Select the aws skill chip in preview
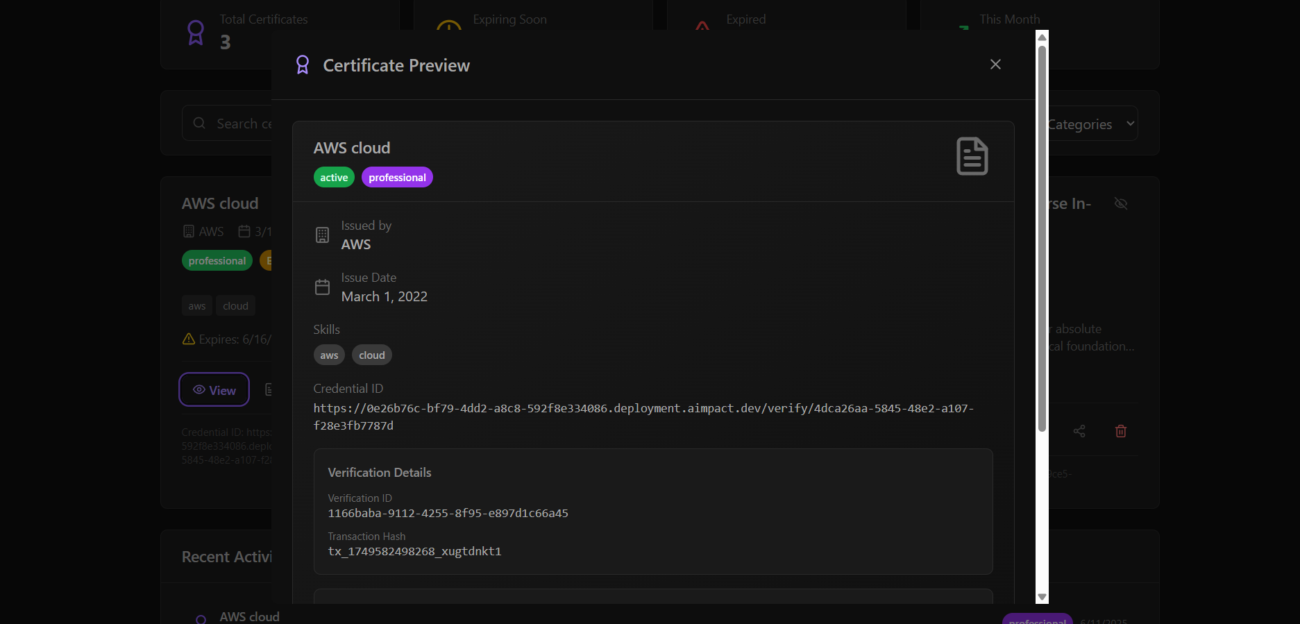 click(329, 355)
